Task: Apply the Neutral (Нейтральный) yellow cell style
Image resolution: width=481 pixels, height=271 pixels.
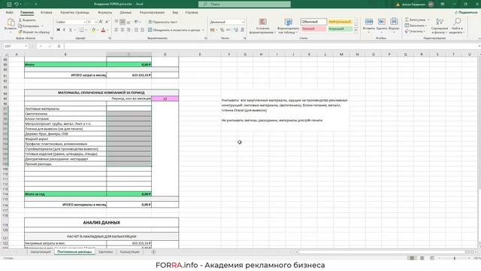Action: [340, 22]
